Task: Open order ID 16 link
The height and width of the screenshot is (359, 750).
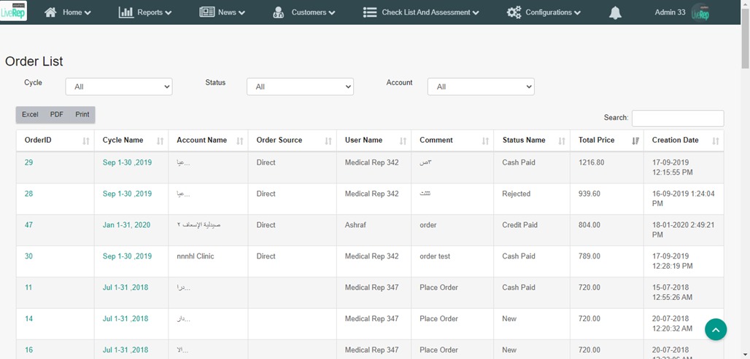Action: tap(28, 350)
